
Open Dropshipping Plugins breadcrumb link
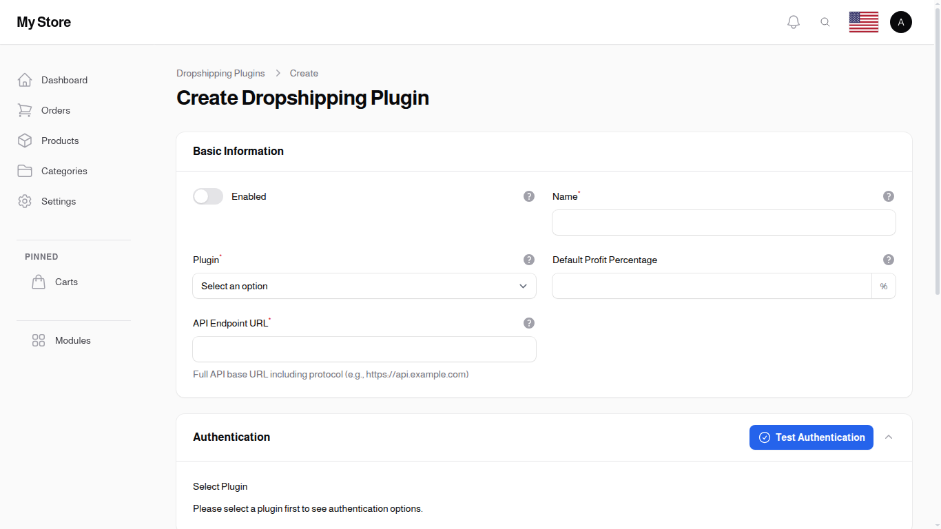tap(220, 73)
